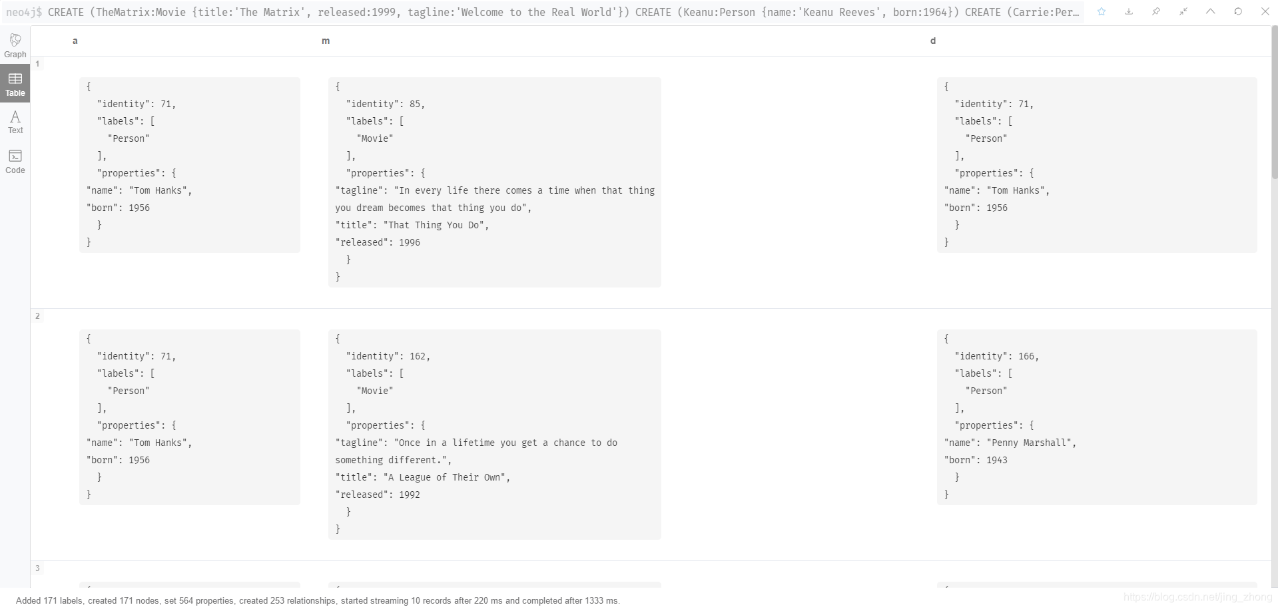Click row number 2
1278x609 pixels.
37,316
